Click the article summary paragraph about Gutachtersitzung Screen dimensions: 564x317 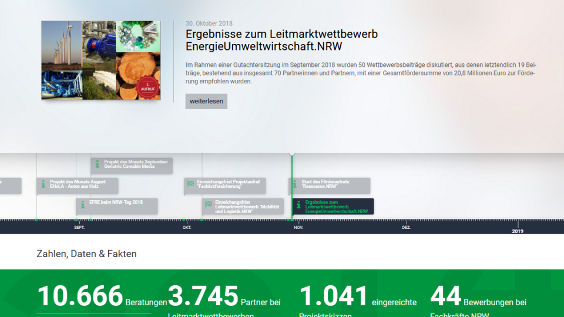[361, 73]
